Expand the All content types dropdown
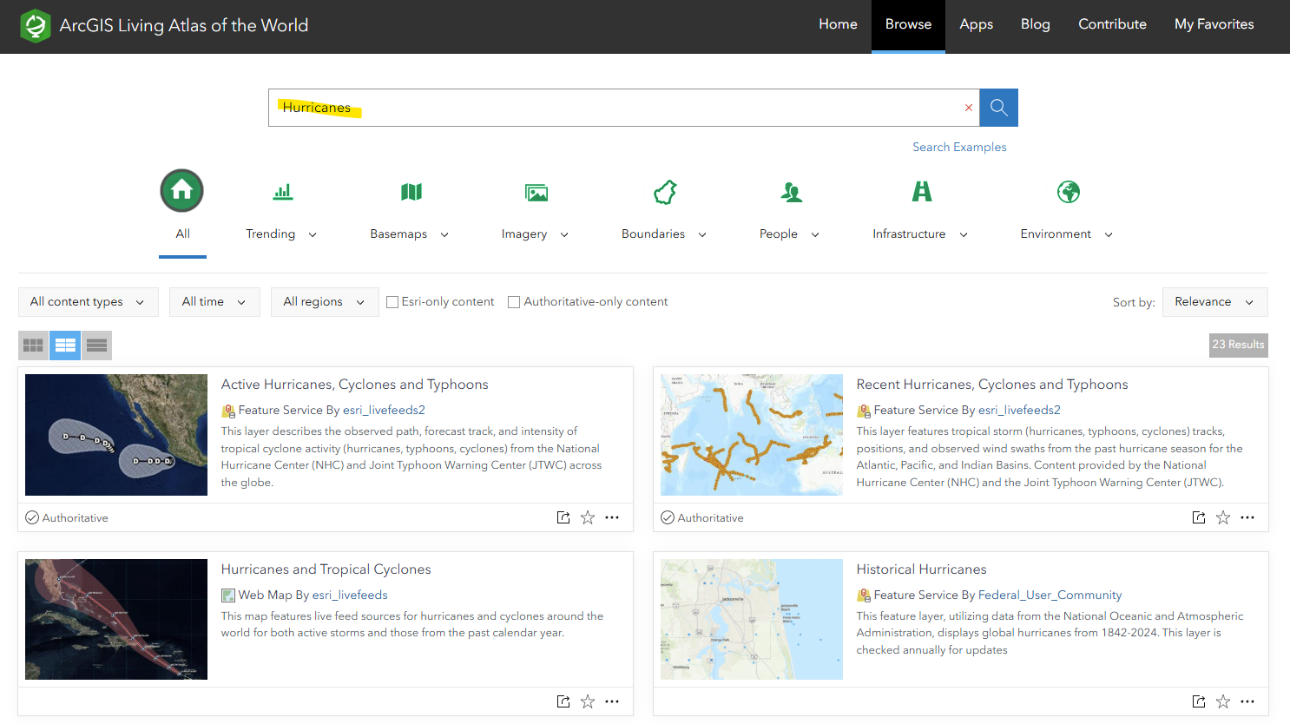Screen dimensions: 1290x724 coord(88,302)
